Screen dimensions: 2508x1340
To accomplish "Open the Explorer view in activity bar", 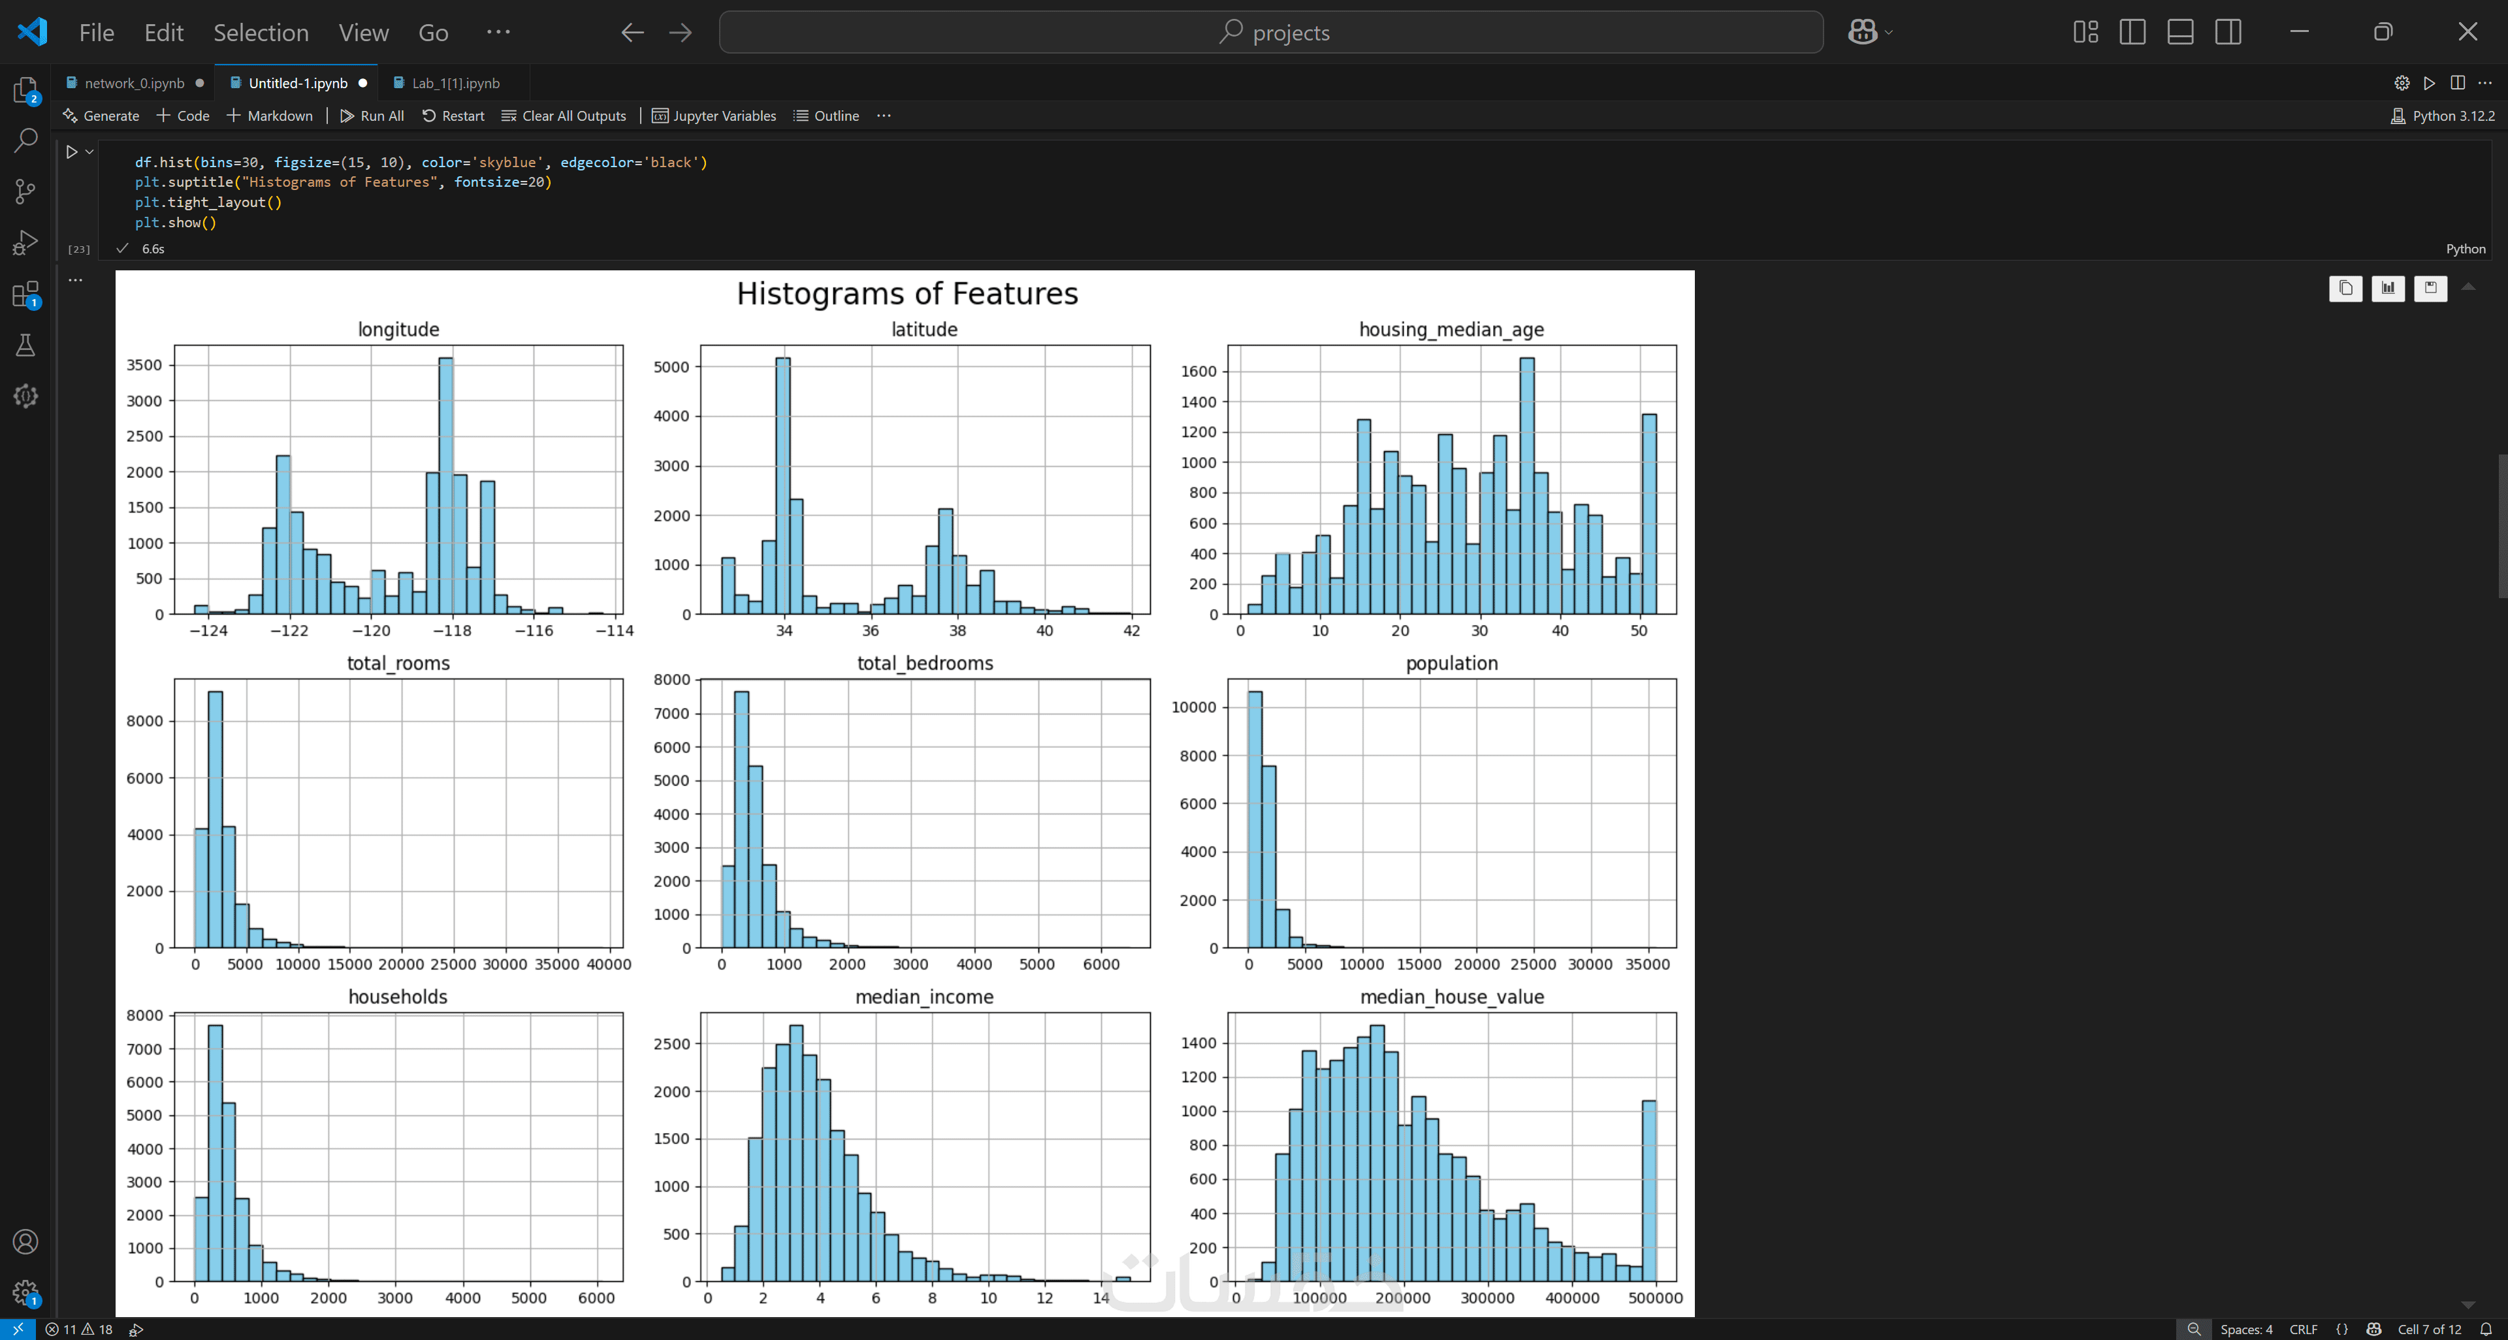I will [x=25, y=91].
